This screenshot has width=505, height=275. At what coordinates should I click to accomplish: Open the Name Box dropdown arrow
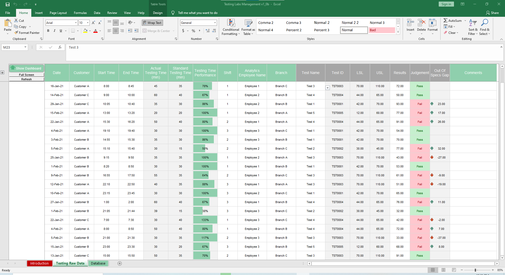[25, 47]
